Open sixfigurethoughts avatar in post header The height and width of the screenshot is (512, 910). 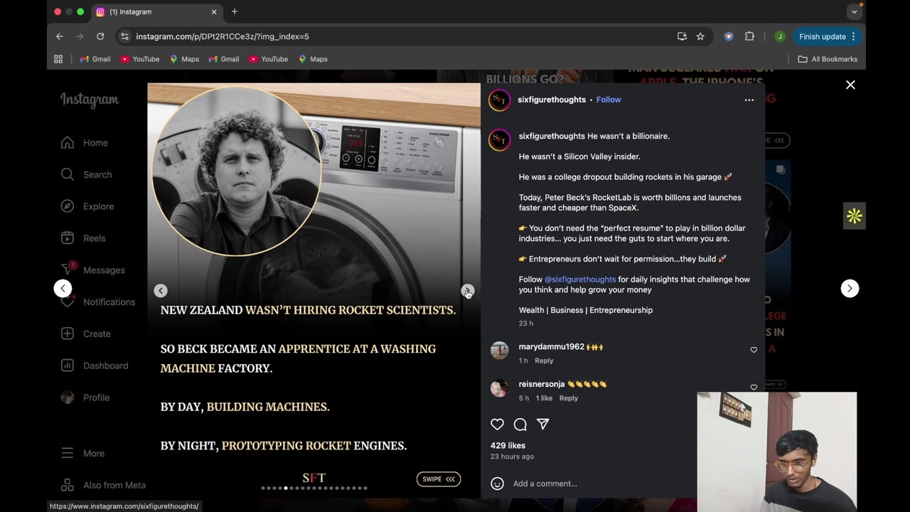(x=499, y=100)
